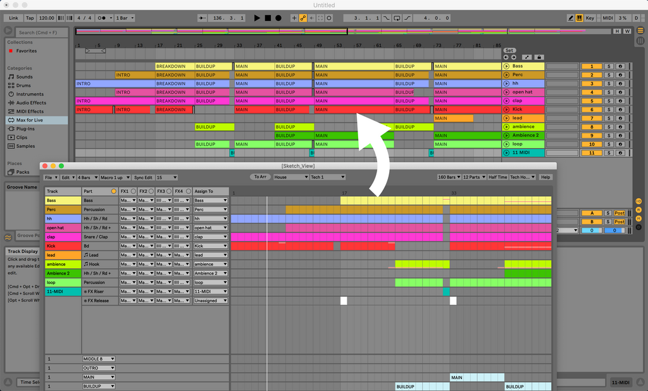Open the File menu in Sketch_View
Image resolution: width=648 pixels, height=391 pixels.
pos(51,177)
